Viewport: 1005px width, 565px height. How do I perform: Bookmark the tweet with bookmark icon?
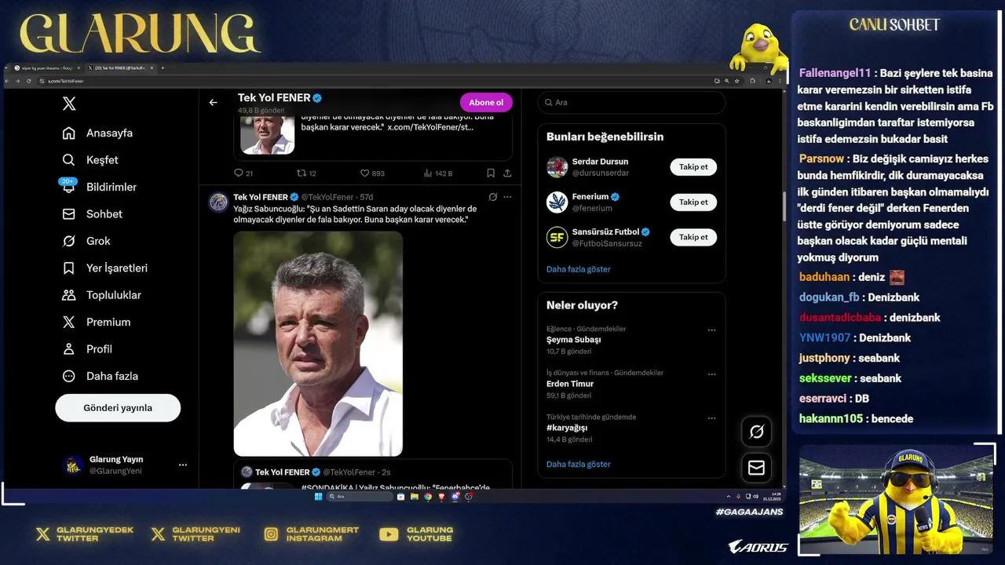click(491, 173)
